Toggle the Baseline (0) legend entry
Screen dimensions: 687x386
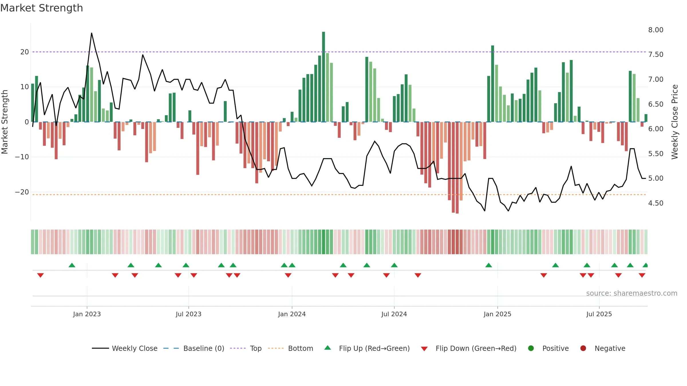(194, 348)
